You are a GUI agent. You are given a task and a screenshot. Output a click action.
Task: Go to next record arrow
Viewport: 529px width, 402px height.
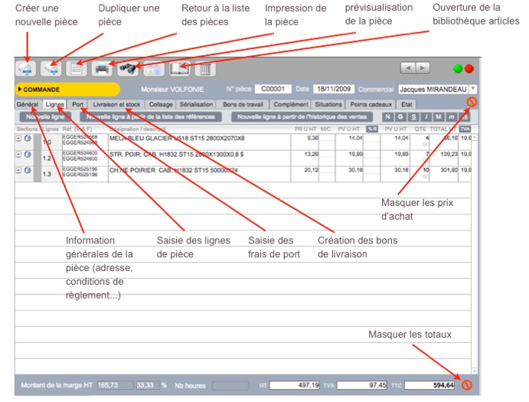(x=423, y=68)
